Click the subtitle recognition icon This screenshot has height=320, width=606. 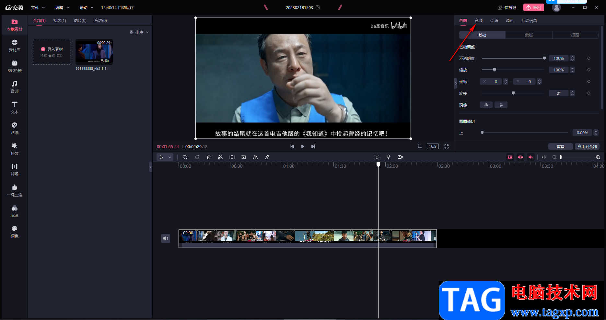click(377, 157)
